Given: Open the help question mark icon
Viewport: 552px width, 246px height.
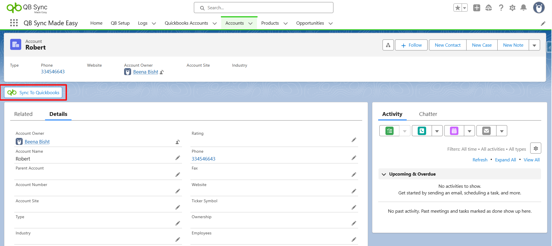Looking at the screenshot, I should coord(501,8).
